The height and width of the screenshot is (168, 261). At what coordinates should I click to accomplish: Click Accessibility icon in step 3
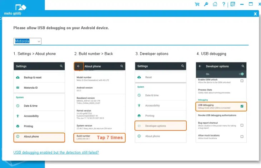pos(139,105)
